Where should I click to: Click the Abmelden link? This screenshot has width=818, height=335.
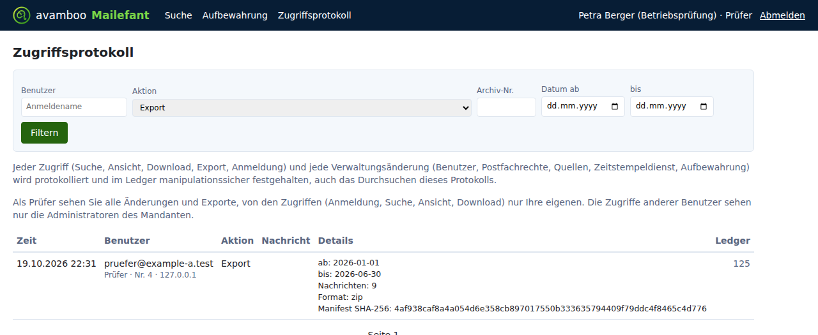782,15
